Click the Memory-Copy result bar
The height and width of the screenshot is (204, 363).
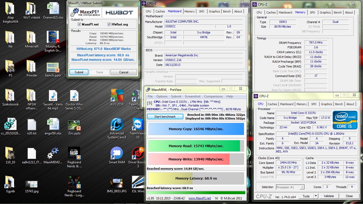[x=196, y=129]
